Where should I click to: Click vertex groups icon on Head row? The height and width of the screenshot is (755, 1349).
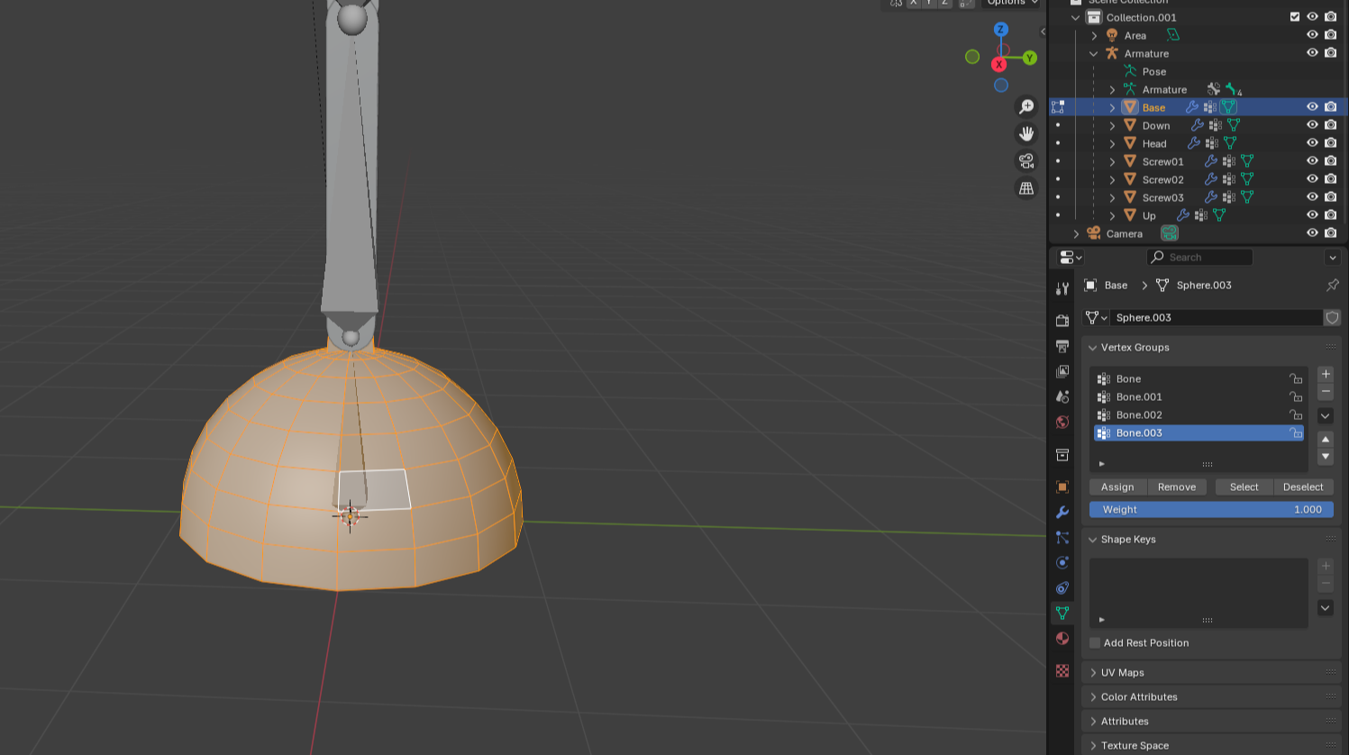tap(1212, 143)
